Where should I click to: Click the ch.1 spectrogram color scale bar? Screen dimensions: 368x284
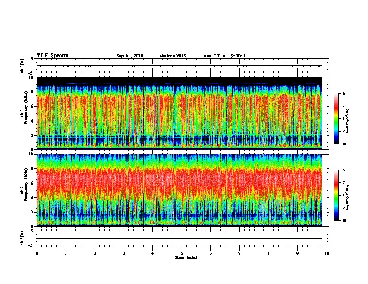tap(336, 119)
